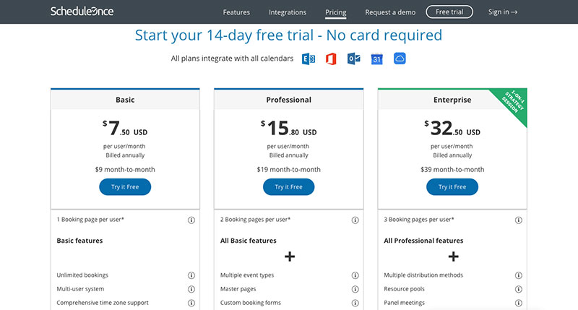Click the iCloud calendar icon
The height and width of the screenshot is (310, 578).
pos(400,59)
